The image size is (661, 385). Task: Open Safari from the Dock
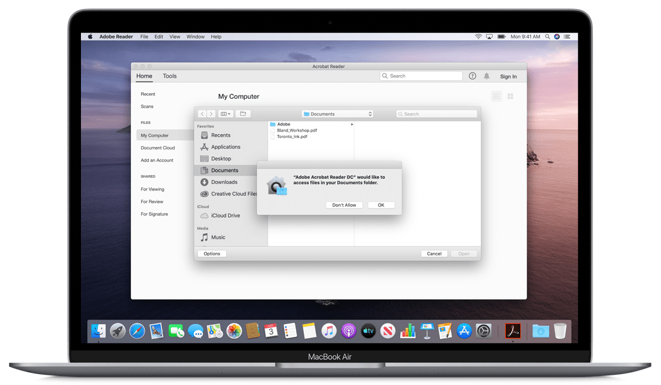[137, 331]
